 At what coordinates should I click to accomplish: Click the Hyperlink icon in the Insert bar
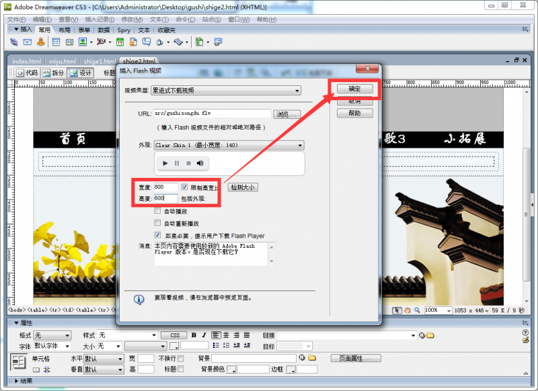[13, 42]
